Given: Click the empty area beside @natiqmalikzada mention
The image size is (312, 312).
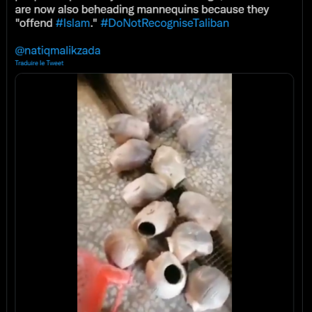Looking at the screenshot, I should (196, 50).
